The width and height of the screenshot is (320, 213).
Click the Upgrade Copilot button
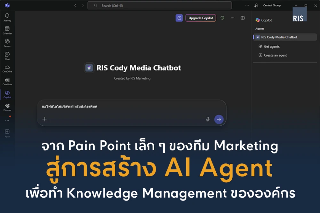[201, 18]
